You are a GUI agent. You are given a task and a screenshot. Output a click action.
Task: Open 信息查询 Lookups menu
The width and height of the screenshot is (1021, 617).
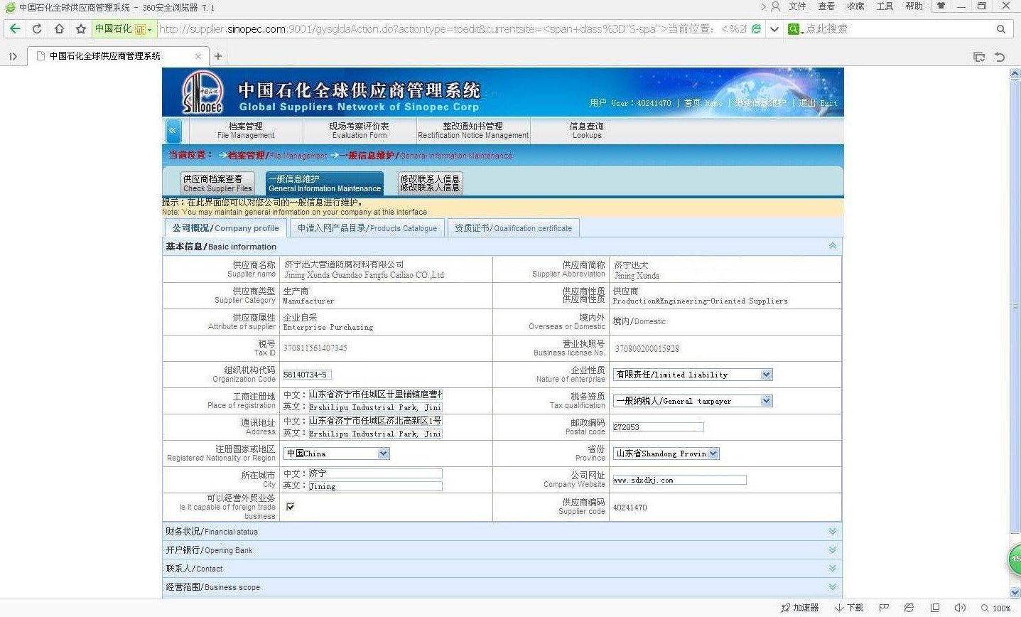point(587,131)
